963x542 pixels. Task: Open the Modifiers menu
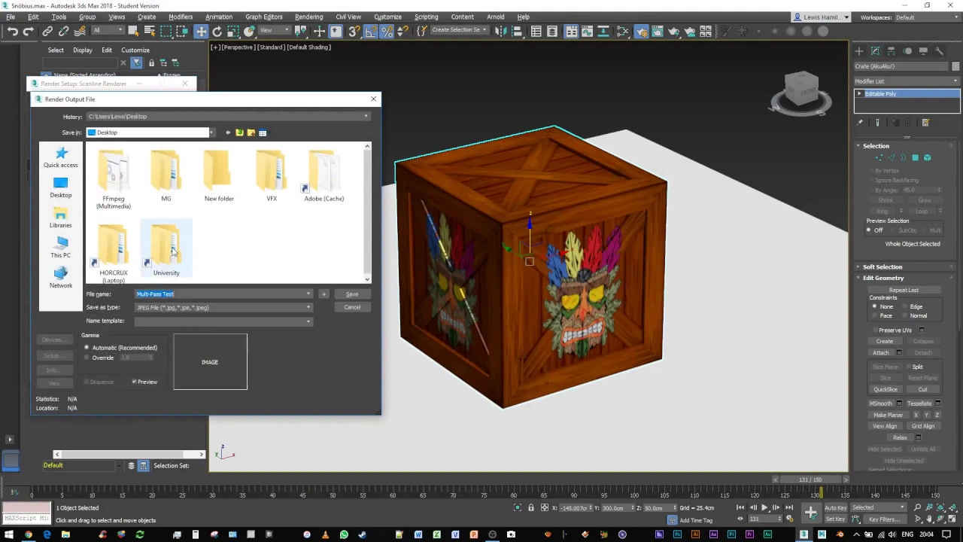click(x=181, y=17)
